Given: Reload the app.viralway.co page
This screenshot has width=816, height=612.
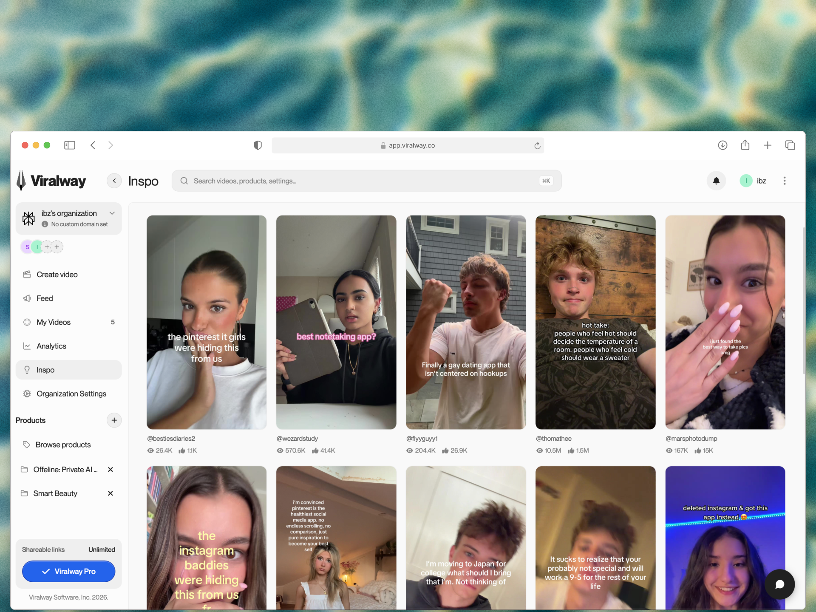Looking at the screenshot, I should pyautogui.click(x=537, y=145).
